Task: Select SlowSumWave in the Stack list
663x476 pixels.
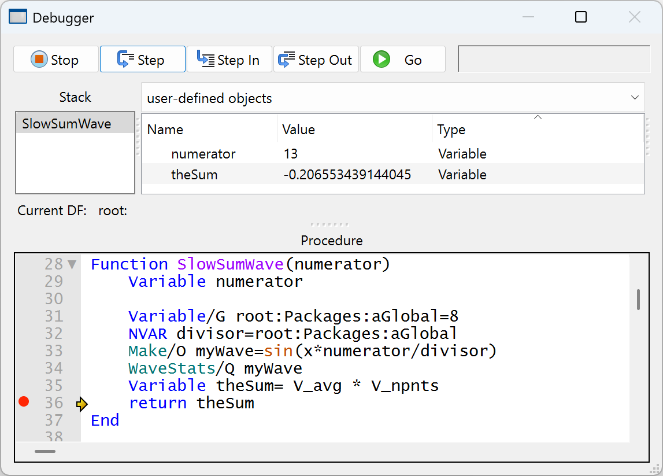Action: [x=66, y=124]
